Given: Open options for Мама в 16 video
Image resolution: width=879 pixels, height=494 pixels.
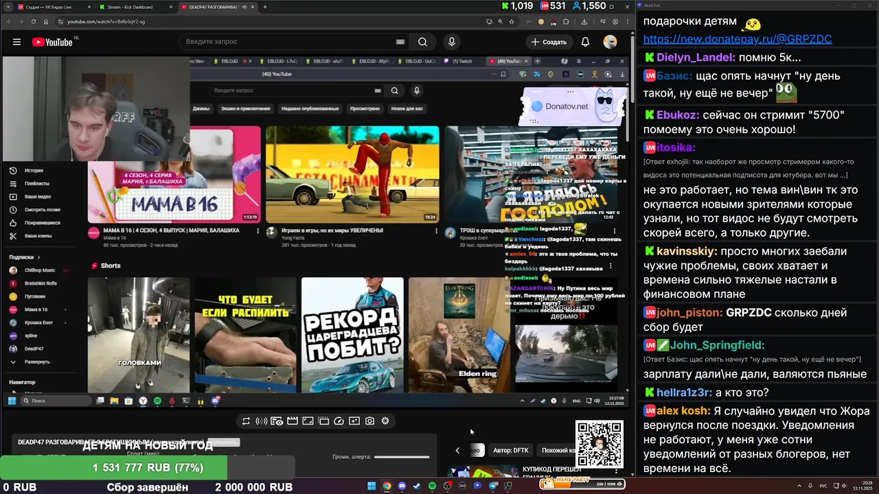Looking at the screenshot, I should (258, 231).
